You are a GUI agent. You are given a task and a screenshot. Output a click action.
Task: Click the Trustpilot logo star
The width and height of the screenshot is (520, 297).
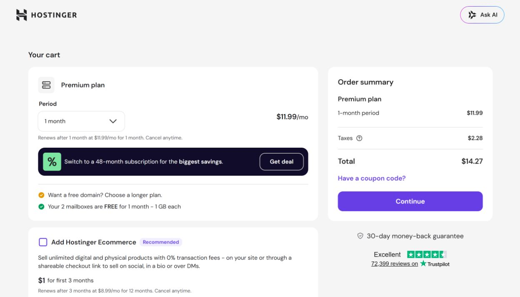tap(423, 263)
